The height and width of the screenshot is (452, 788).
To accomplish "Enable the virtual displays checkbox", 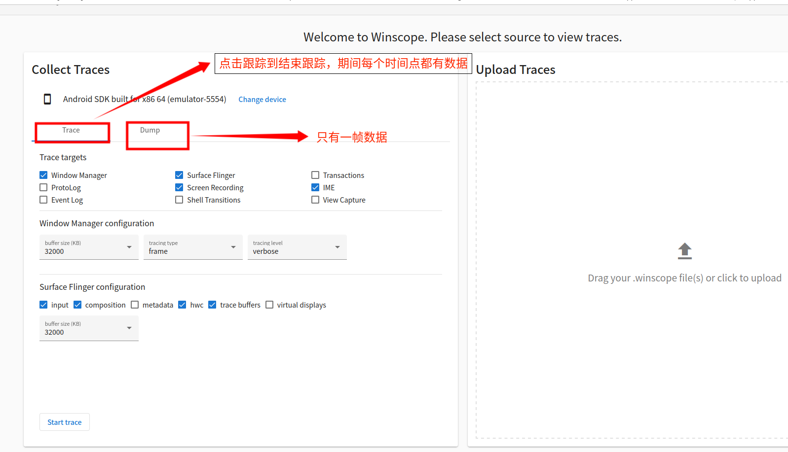I will pos(269,305).
